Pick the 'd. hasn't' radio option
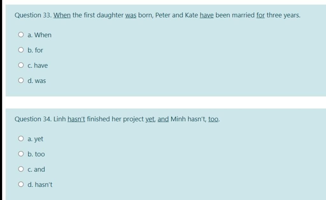Viewport: 326px width, 200px height. tap(21, 184)
